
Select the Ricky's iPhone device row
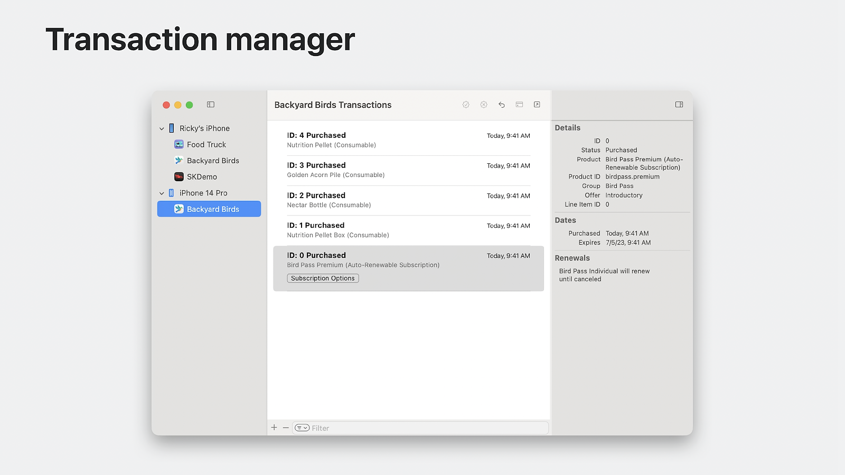click(x=209, y=128)
